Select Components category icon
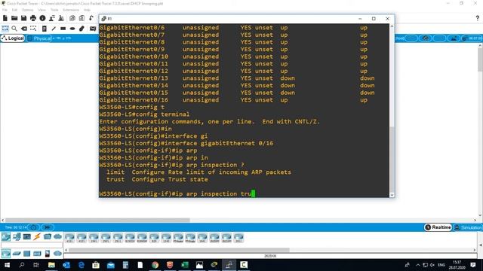The height and width of the screenshot is (271, 483). (x=27, y=236)
